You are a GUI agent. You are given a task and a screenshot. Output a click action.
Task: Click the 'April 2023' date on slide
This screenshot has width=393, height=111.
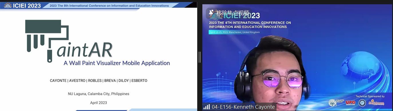pos(98,103)
